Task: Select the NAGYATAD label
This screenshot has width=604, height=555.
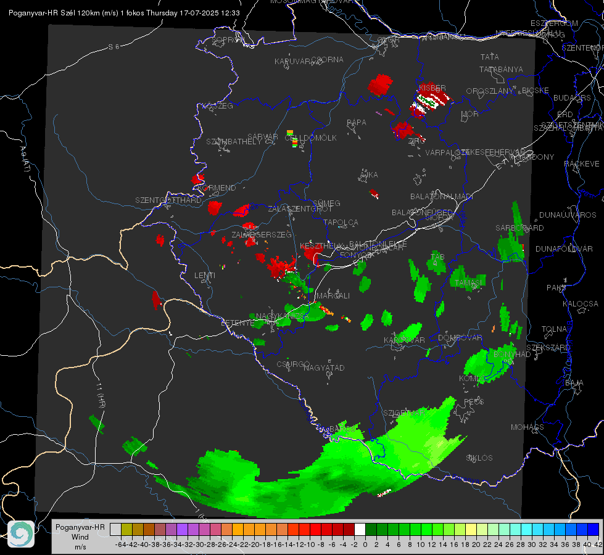Action: pyautogui.click(x=324, y=368)
